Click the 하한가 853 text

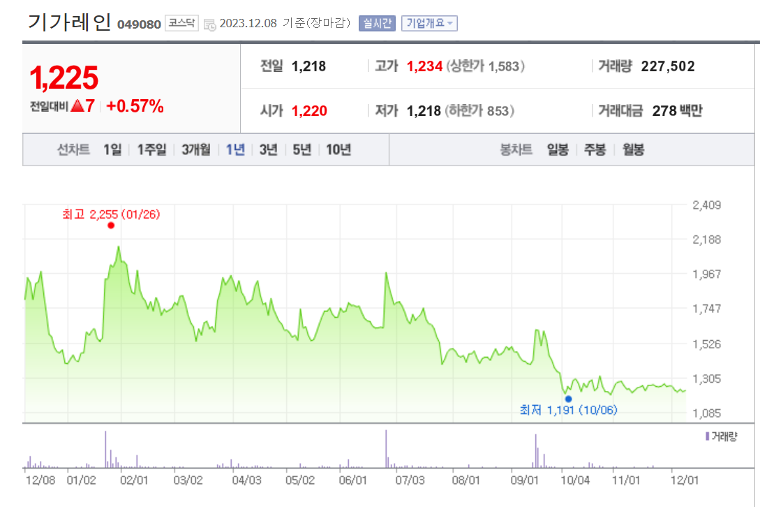coord(480,110)
